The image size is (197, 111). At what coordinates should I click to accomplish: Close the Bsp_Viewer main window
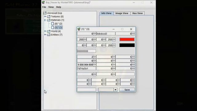[x=151, y=2]
